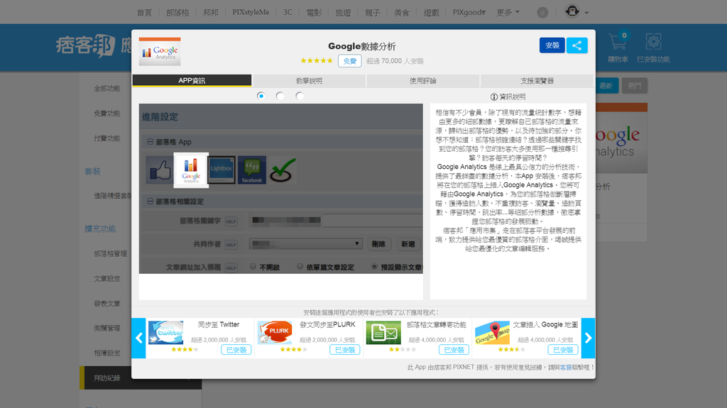
Task: Click the share icon button
Action: point(576,45)
